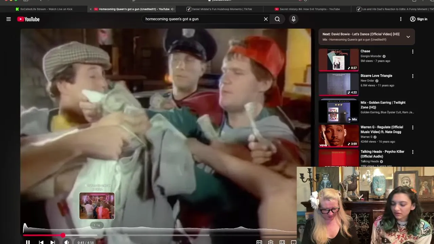The width and height of the screenshot is (434, 244).
Task: Click the seek preview thumbnail at 1:16
Action: 97,206
